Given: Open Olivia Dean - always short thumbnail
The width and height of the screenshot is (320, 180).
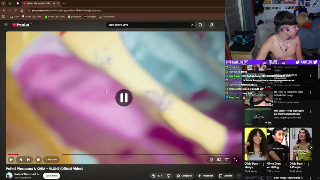Looking at the screenshot, I should [x=255, y=144].
